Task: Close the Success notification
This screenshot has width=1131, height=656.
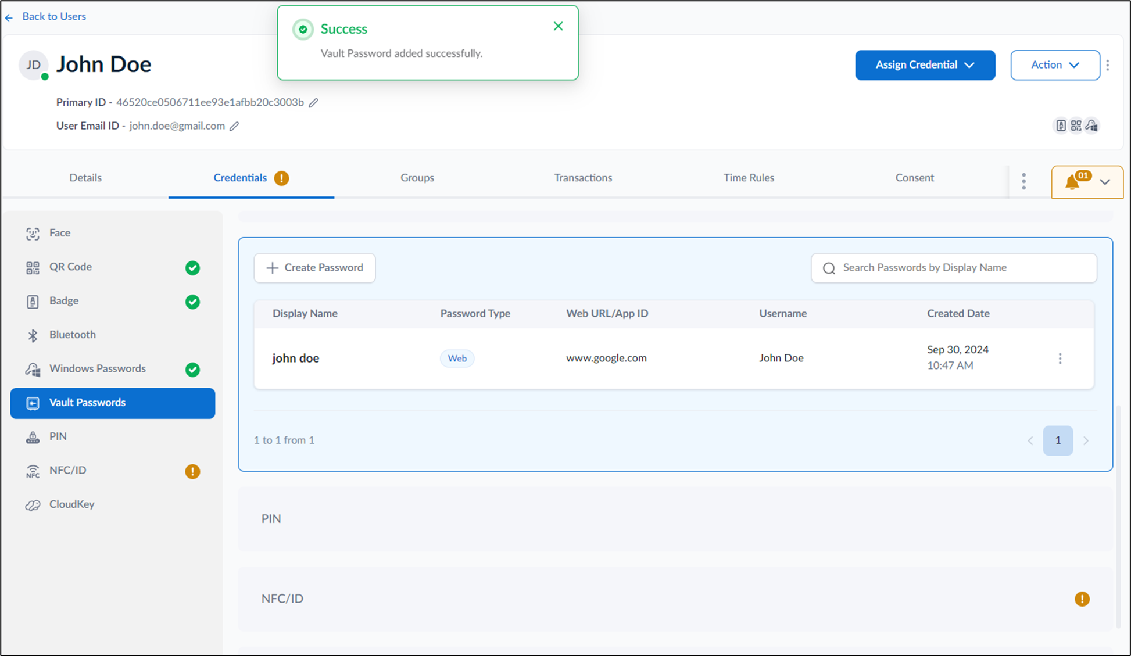Action: tap(558, 26)
